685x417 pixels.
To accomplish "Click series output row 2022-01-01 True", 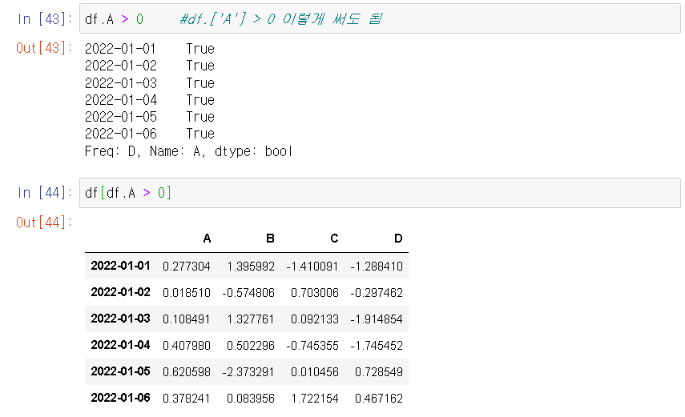I will click(x=149, y=49).
